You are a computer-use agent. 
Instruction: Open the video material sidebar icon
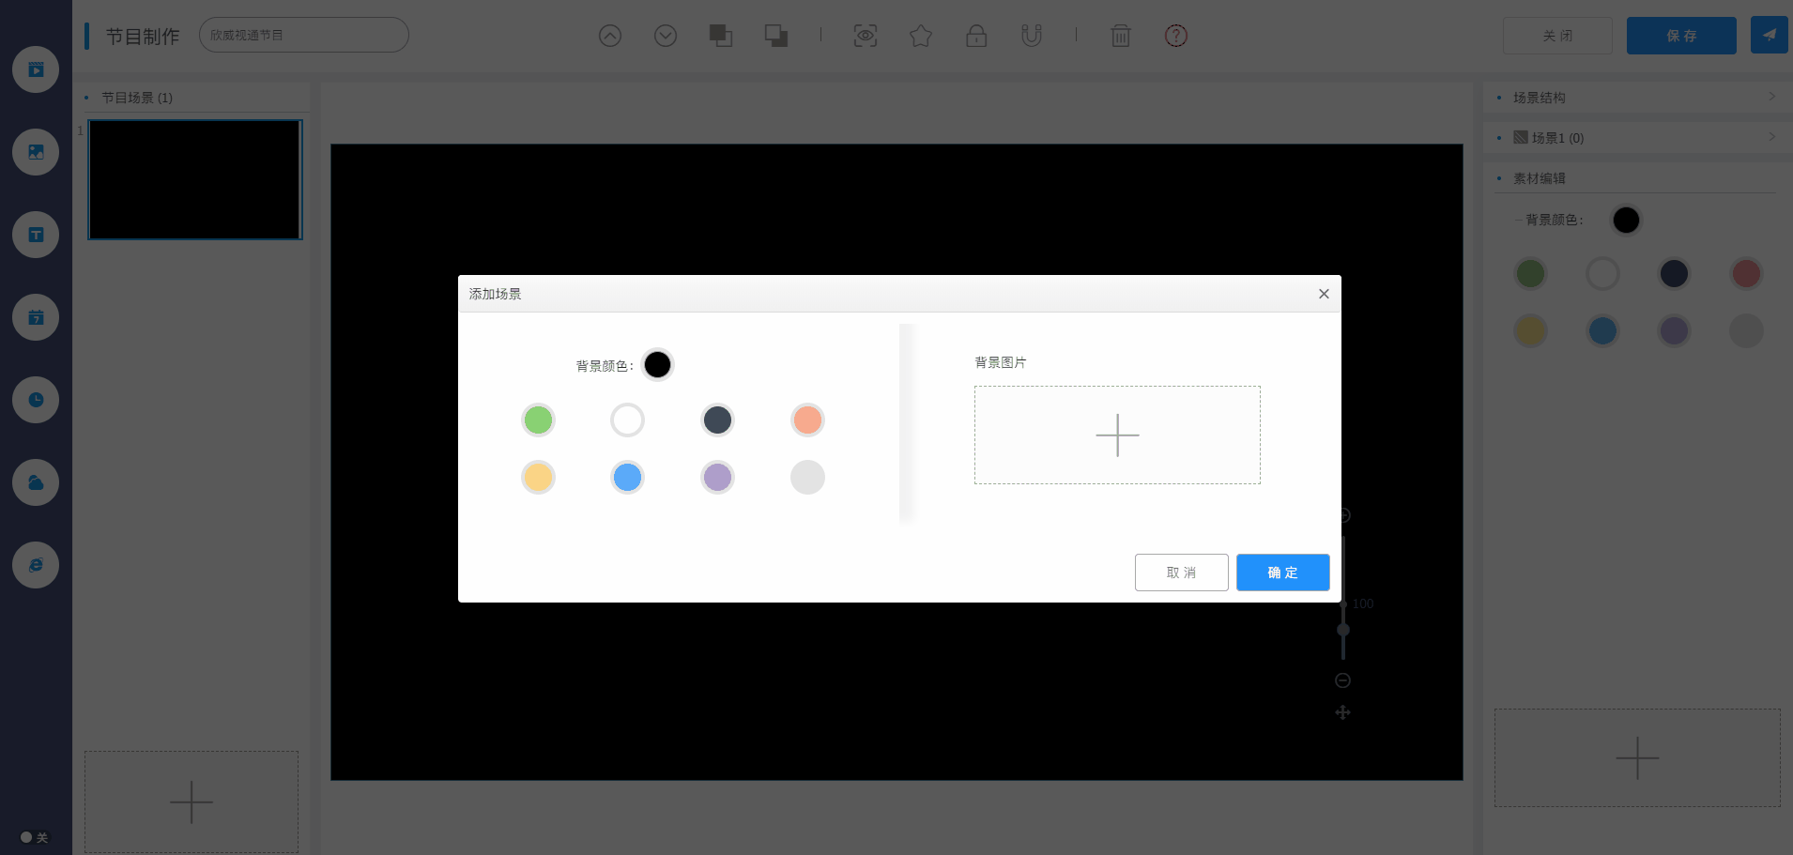pyautogui.click(x=36, y=69)
